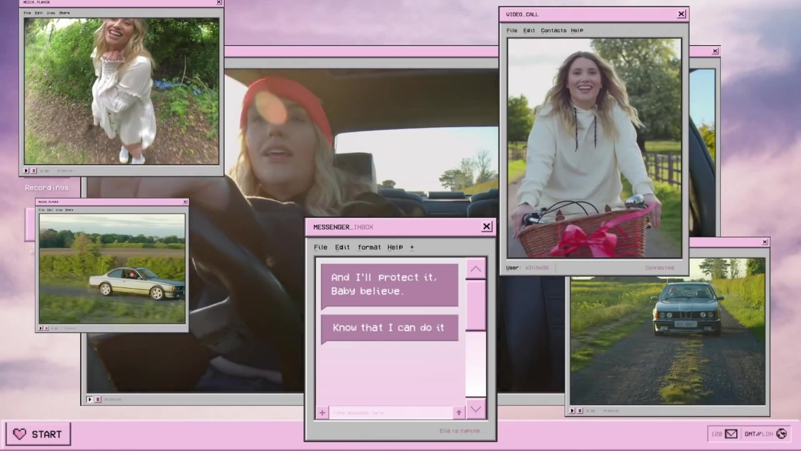Send the message with the up arrow button
The image size is (801, 451).
tap(459, 412)
